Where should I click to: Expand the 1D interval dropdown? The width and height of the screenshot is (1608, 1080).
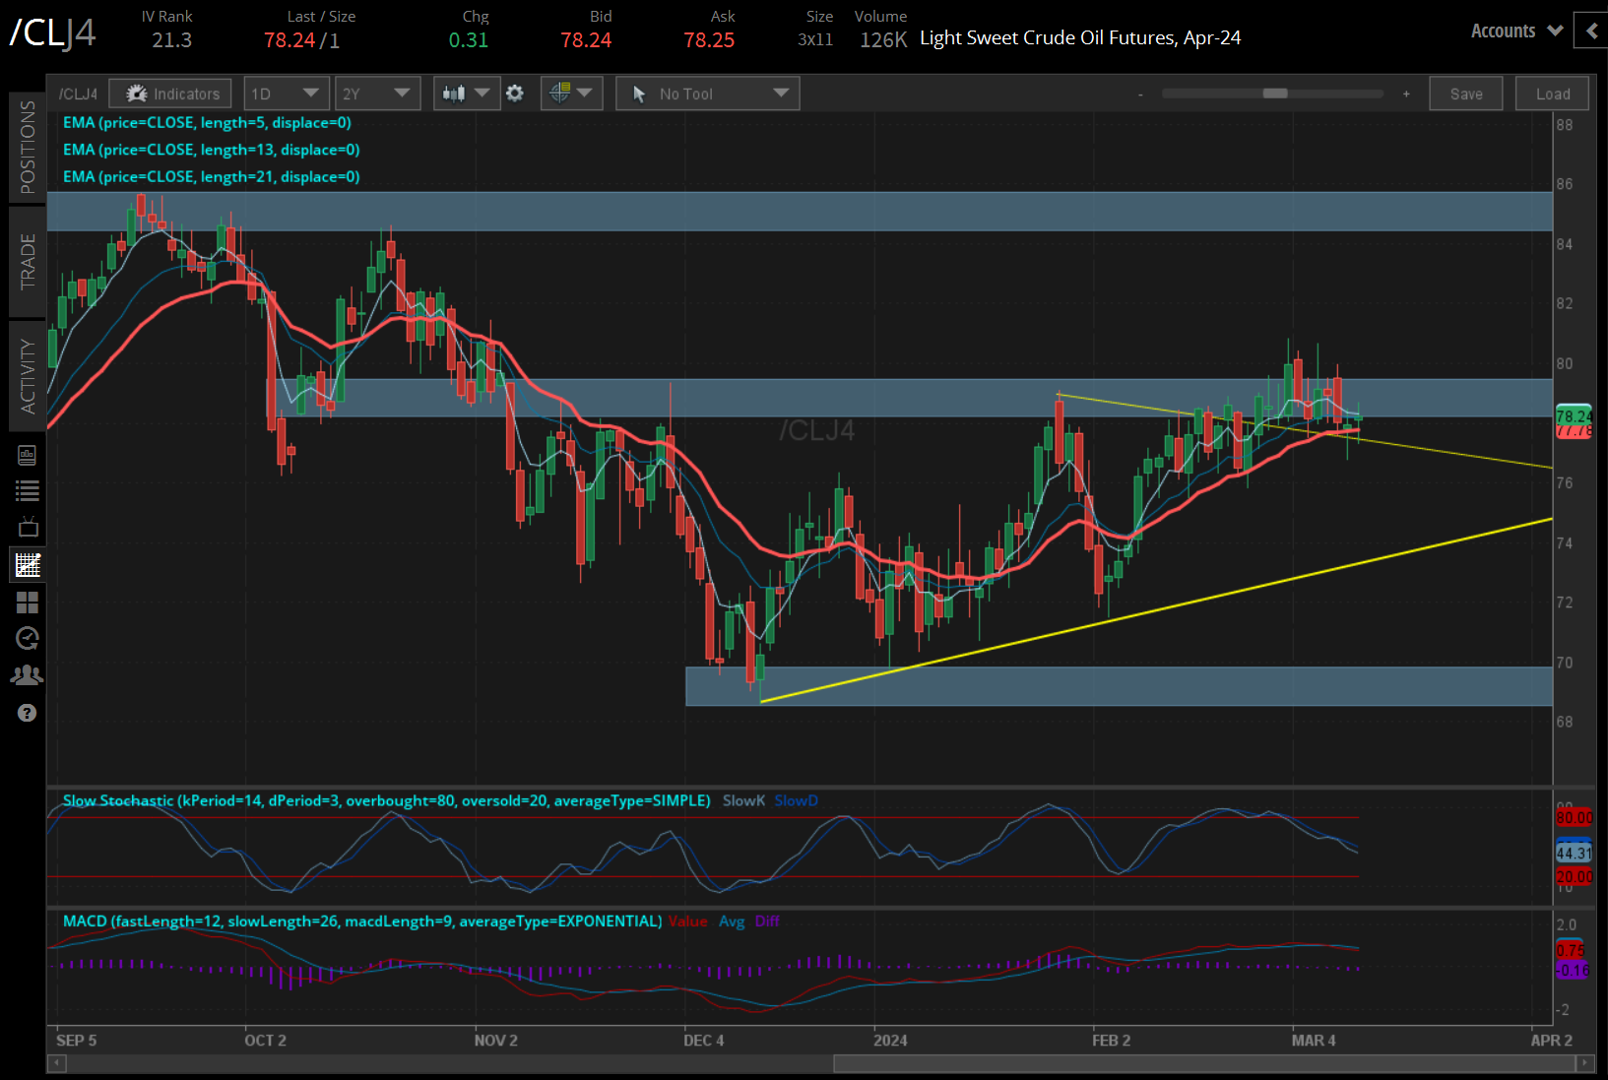coord(285,94)
